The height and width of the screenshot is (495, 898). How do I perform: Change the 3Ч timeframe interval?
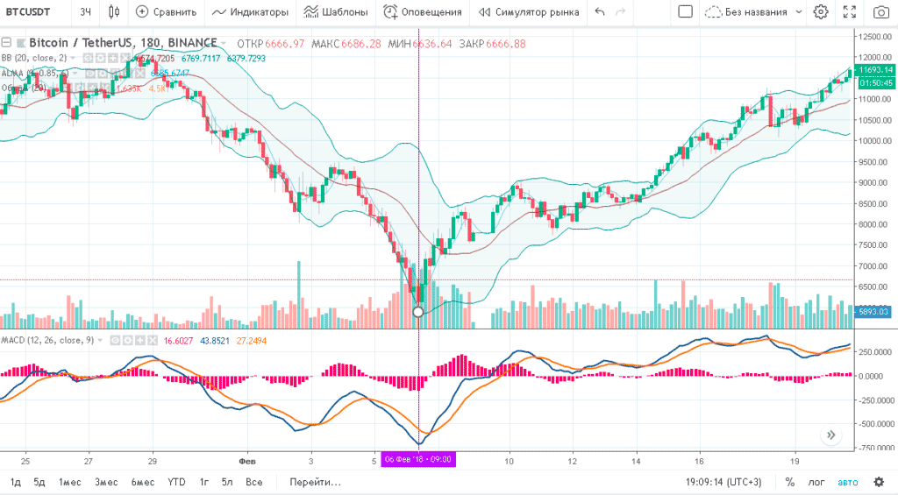click(x=85, y=12)
